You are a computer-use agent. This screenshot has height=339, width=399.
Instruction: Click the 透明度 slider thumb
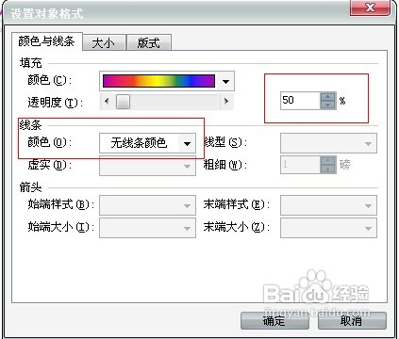[123, 102]
